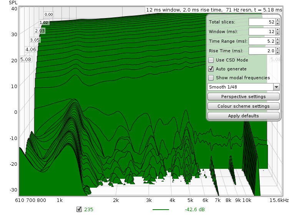
Task: Click the 2.03 time slice label
Action: [x=40, y=31]
